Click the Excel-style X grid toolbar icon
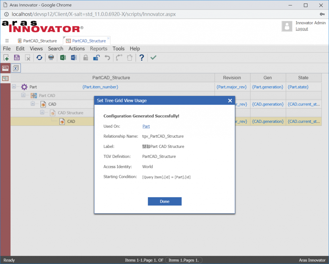329x264 pixels. 16,68
